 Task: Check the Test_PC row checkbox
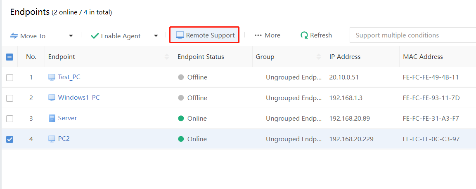tap(9, 77)
